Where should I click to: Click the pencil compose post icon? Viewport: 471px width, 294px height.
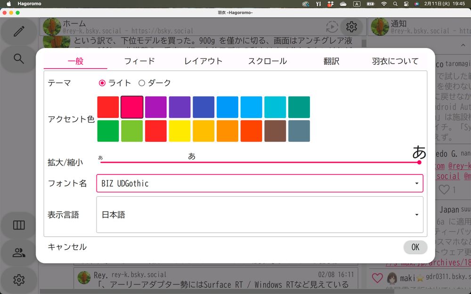tap(19, 32)
